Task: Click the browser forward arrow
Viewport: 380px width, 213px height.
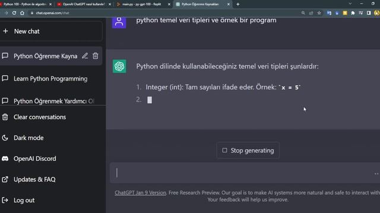Action: click(x=7, y=13)
